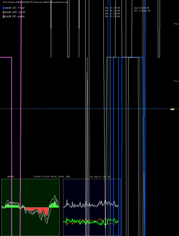Click the white DOW MT legend swatch
Image resolution: width=179 pixels, height=236 pixels.
(4, 13)
